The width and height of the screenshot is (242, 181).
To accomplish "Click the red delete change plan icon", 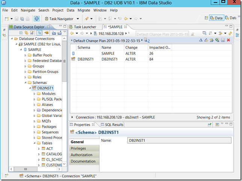I will 228,40.
